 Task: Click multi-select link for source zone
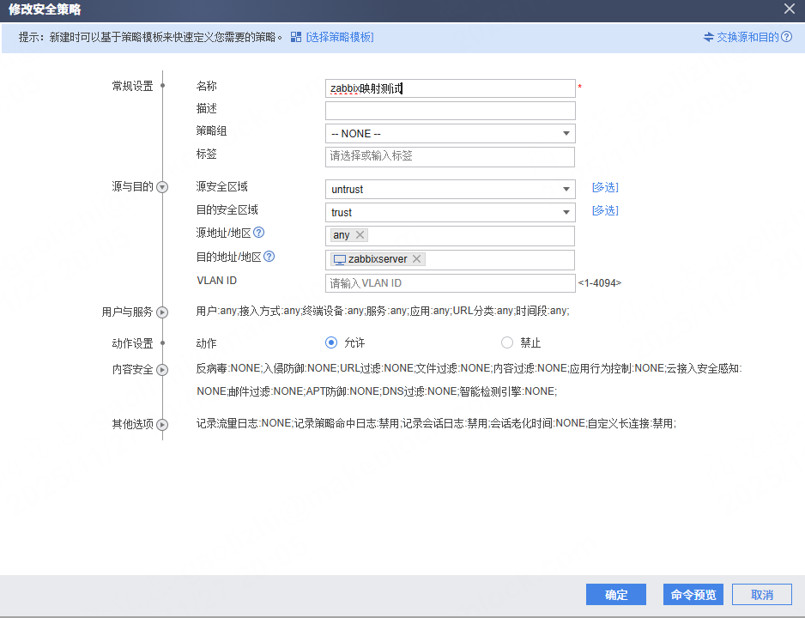pos(604,187)
